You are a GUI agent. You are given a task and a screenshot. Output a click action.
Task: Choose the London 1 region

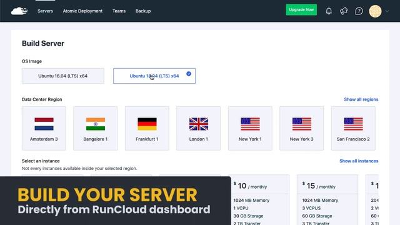point(199,128)
